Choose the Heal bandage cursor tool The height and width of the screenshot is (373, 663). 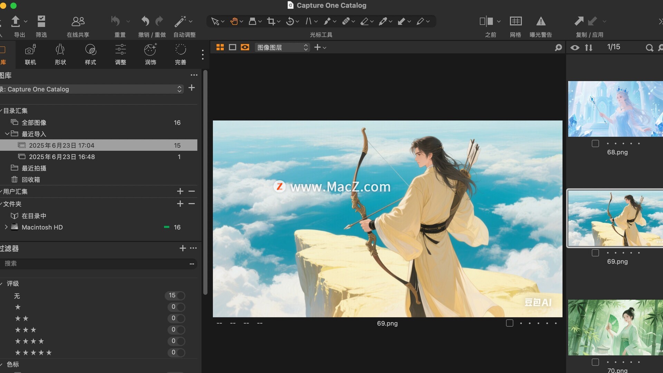click(x=346, y=21)
